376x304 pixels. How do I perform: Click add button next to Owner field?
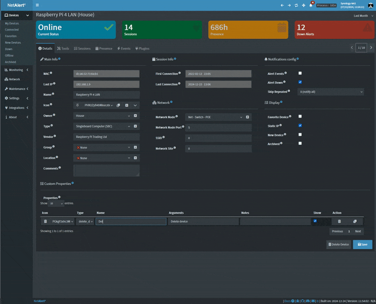[135, 116]
